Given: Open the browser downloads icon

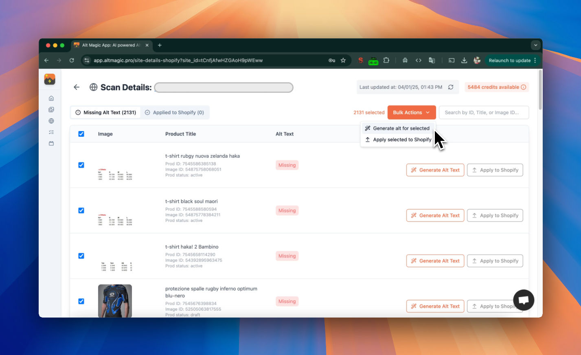Looking at the screenshot, I should pyautogui.click(x=464, y=60).
